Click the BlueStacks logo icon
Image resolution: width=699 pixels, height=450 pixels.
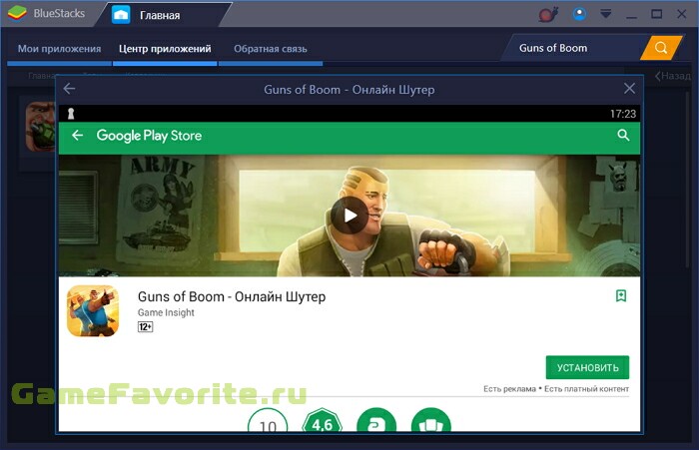[17, 13]
